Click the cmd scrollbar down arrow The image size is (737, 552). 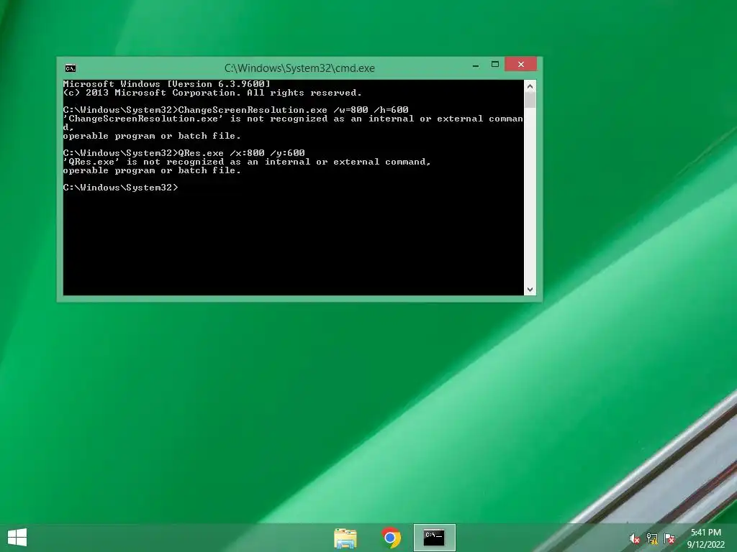click(x=530, y=290)
